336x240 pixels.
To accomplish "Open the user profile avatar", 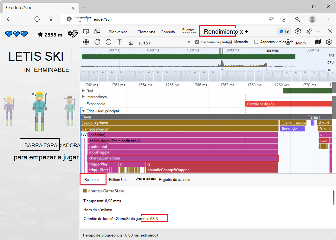I will (x=312, y=19).
